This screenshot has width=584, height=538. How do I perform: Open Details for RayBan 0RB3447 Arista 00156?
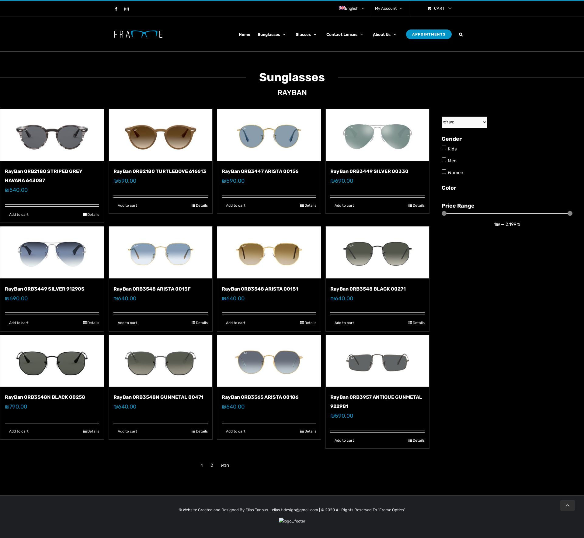tap(308, 205)
